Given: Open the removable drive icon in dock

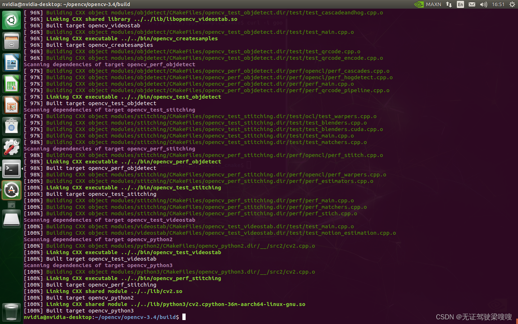Looking at the screenshot, I should pyautogui.click(x=12, y=219).
